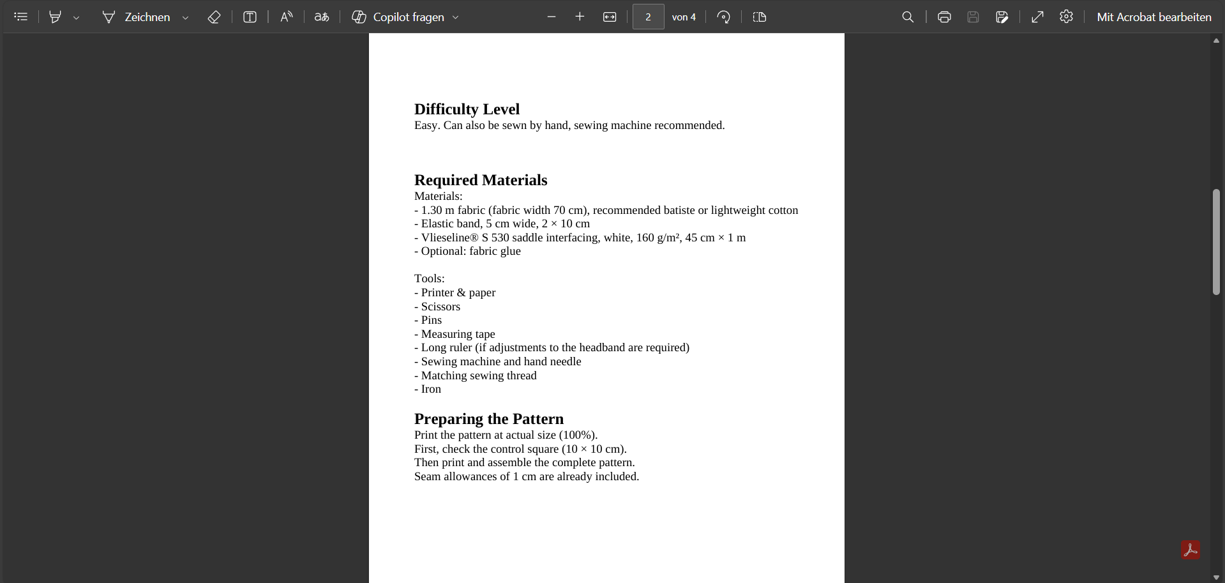Toggle the page view layout
Viewport: 1225px width, 583px height.
tap(759, 17)
